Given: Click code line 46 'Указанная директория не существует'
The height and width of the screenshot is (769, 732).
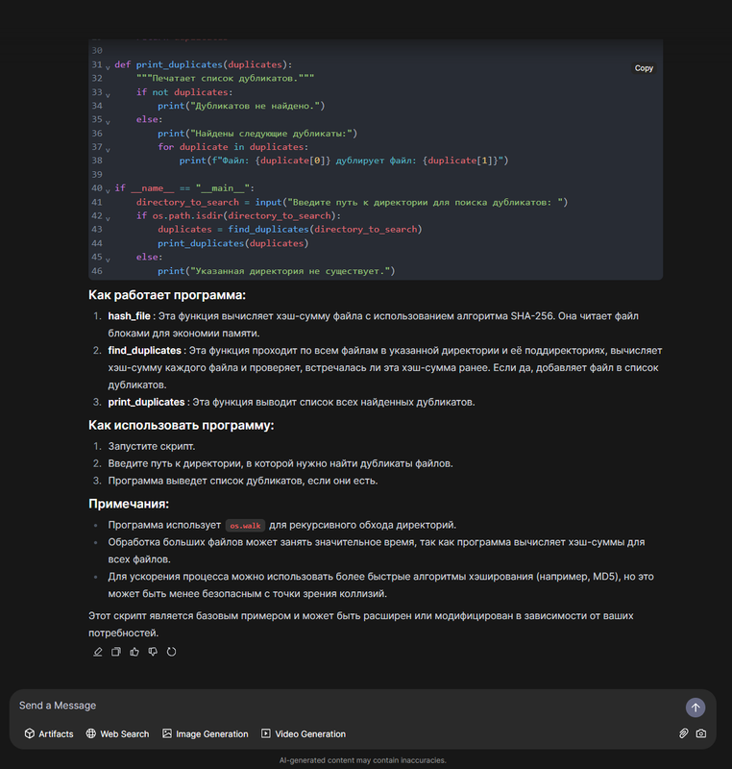Looking at the screenshot, I should pyautogui.click(x=277, y=271).
